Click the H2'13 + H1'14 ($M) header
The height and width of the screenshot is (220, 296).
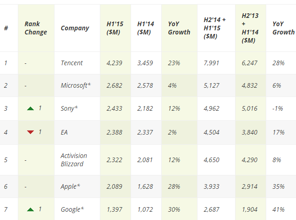pyautogui.click(x=250, y=28)
